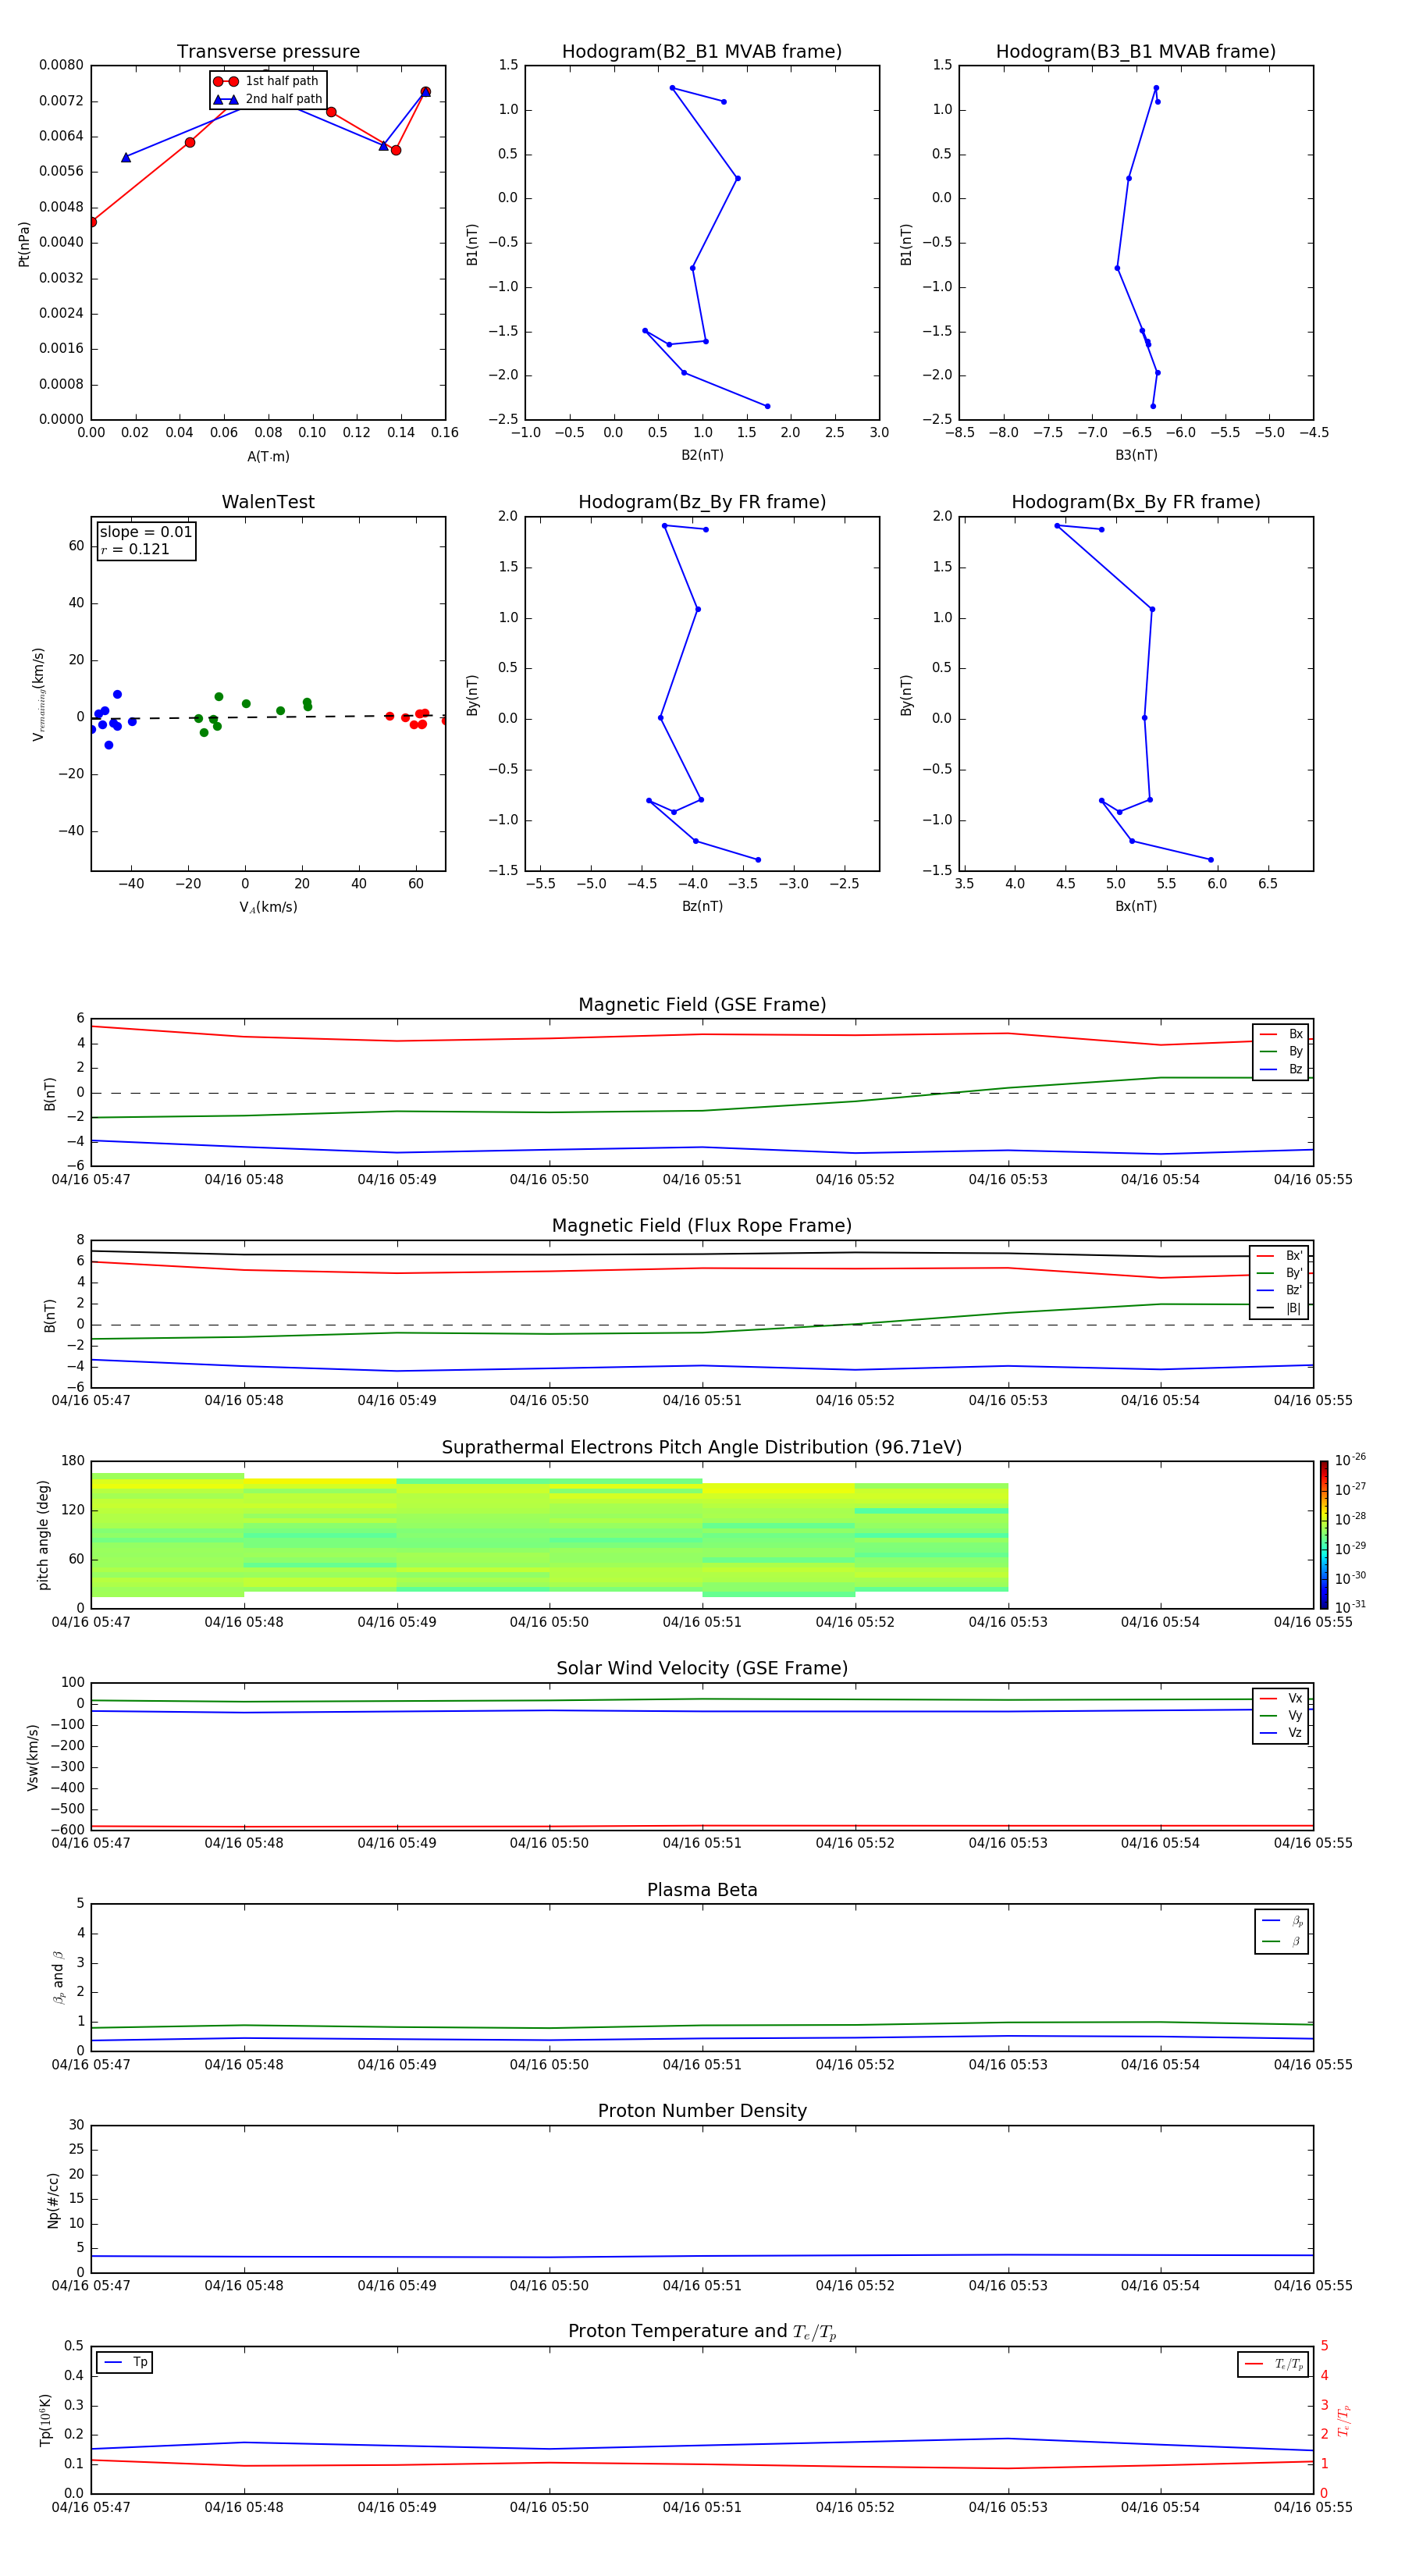Click "Vz" in the velocity legend
The height and width of the screenshot is (2576, 1405).
[1281, 1733]
